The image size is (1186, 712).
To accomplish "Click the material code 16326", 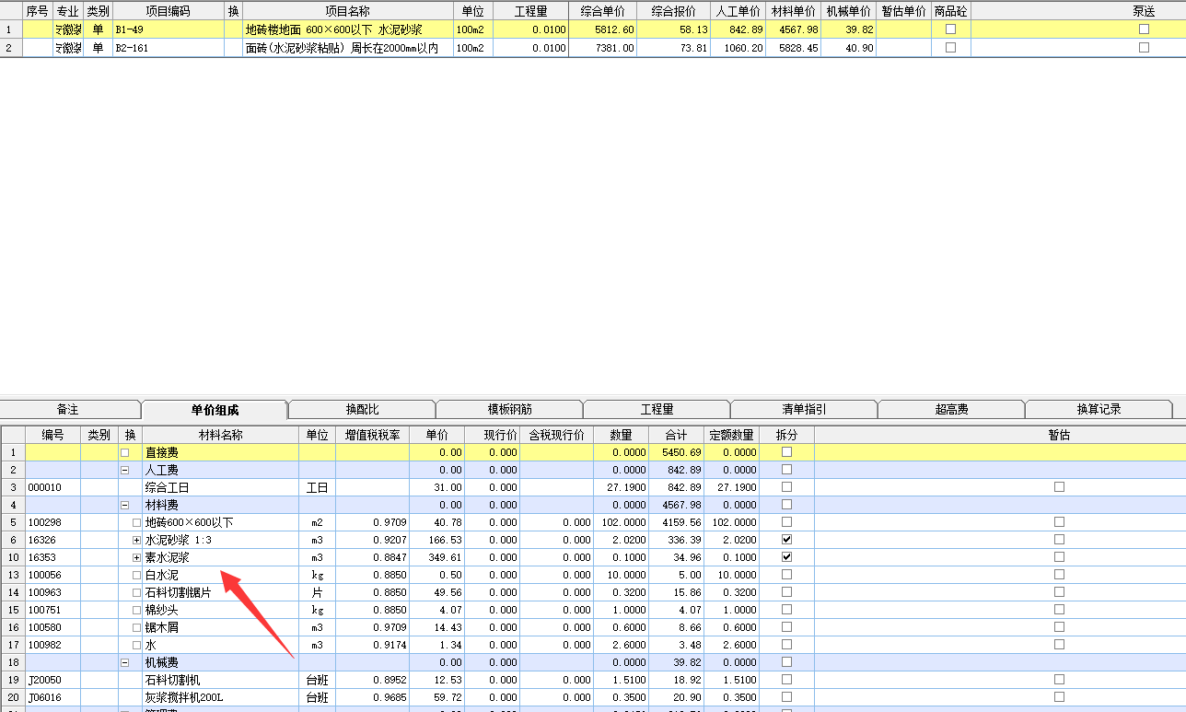I will 42,540.
